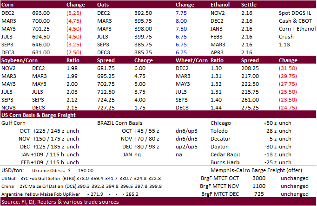Click Oats DEC2 change 7.75
Image resolution: width=317 pixels, height=206 pixels.
pos(181,13)
